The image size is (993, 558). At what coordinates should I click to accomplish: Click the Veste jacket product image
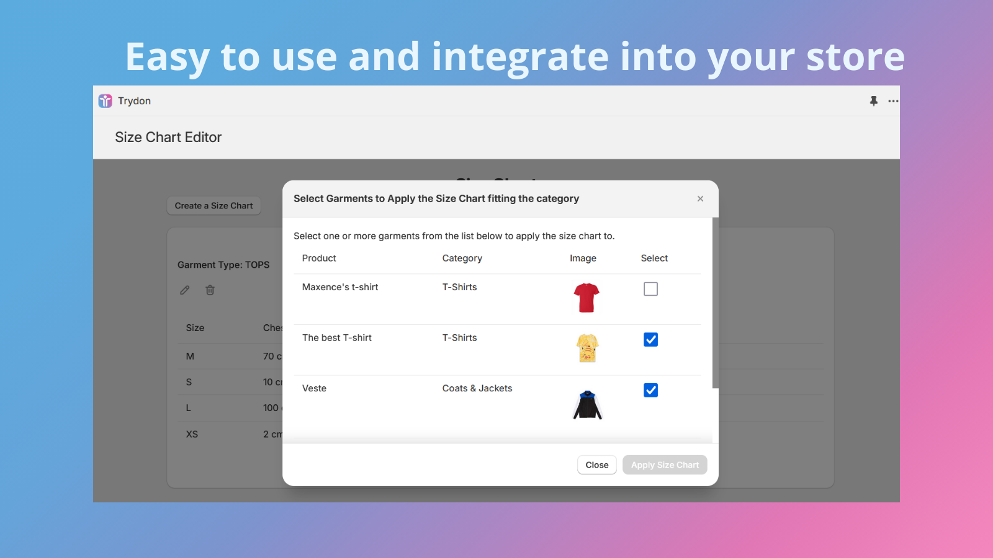coord(586,403)
